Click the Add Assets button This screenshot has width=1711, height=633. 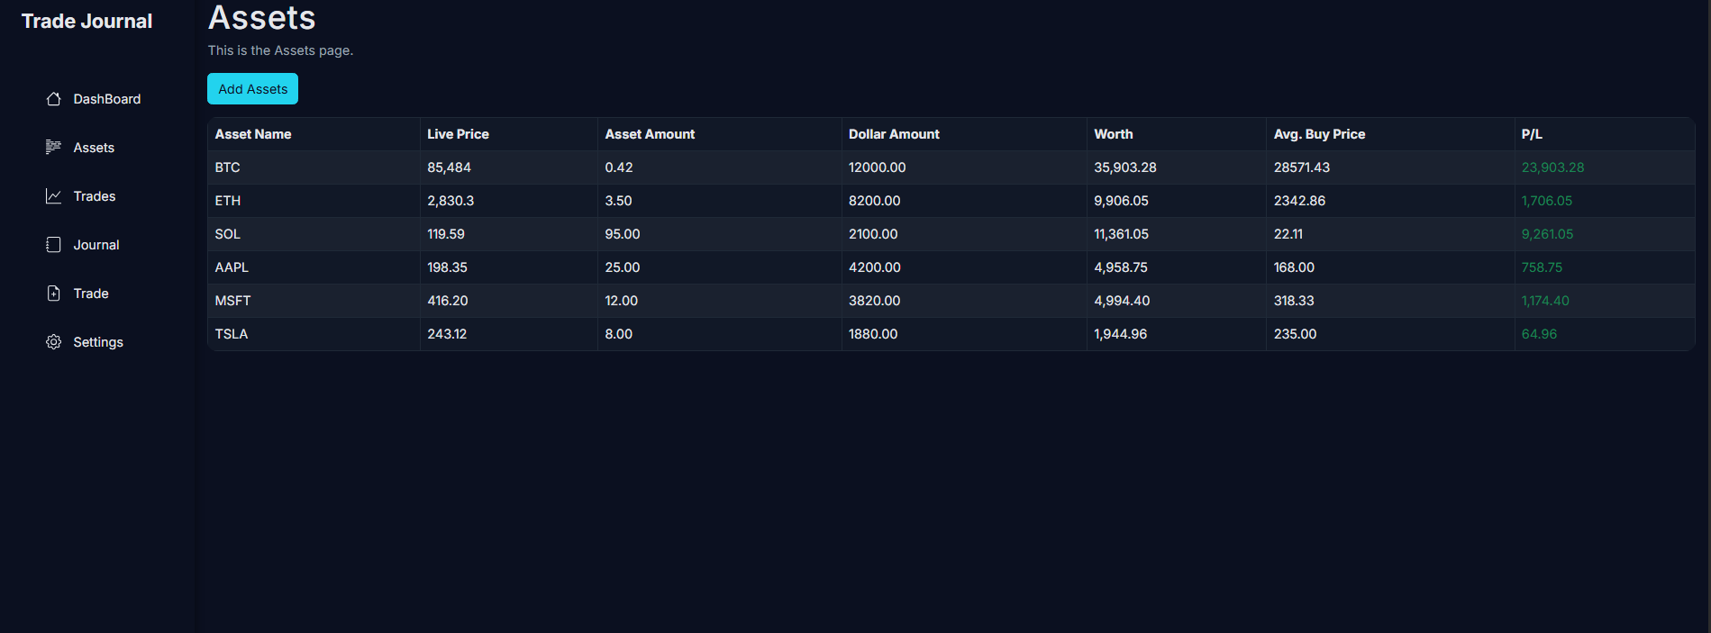pyautogui.click(x=252, y=88)
